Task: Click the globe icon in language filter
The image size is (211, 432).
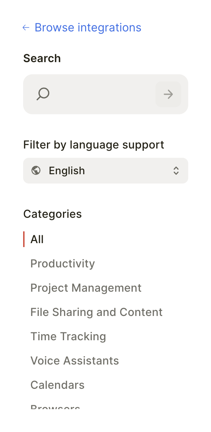Action: 36,171
